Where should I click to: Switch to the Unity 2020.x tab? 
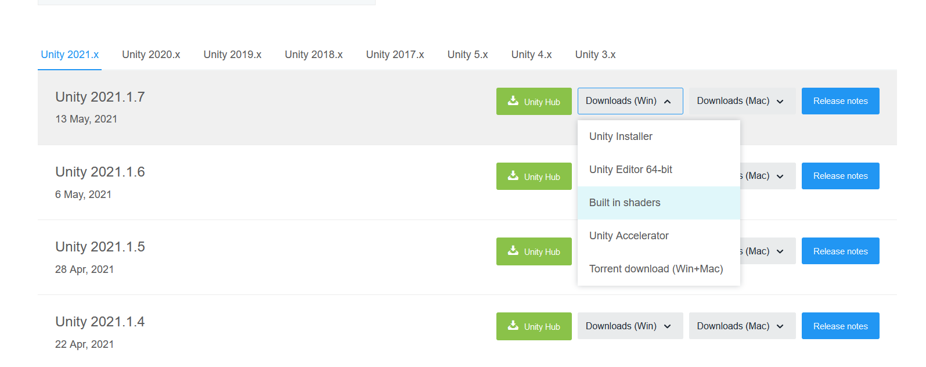pos(151,55)
